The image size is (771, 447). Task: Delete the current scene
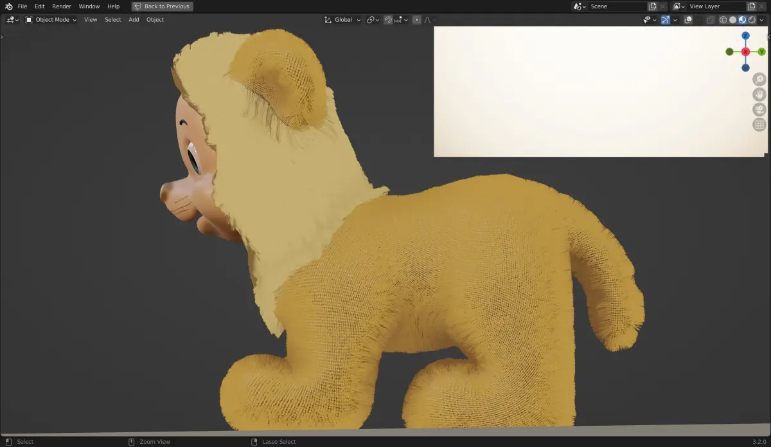[664, 6]
